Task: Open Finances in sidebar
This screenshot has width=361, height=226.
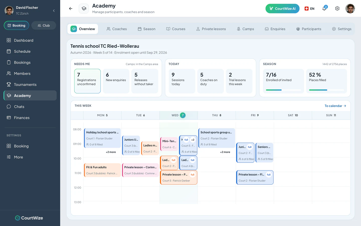Action: [30, 118]
